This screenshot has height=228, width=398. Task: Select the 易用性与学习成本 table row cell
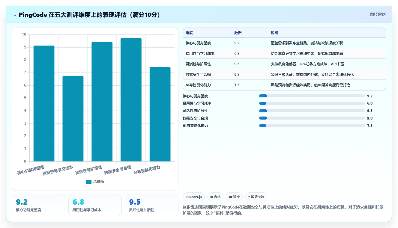coord(200,53)
